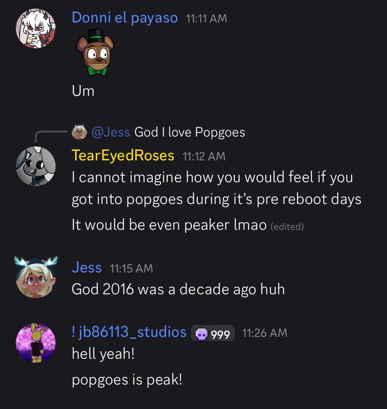
Task: Click the skull 999 server tag badge
Action: click(213, 333)
